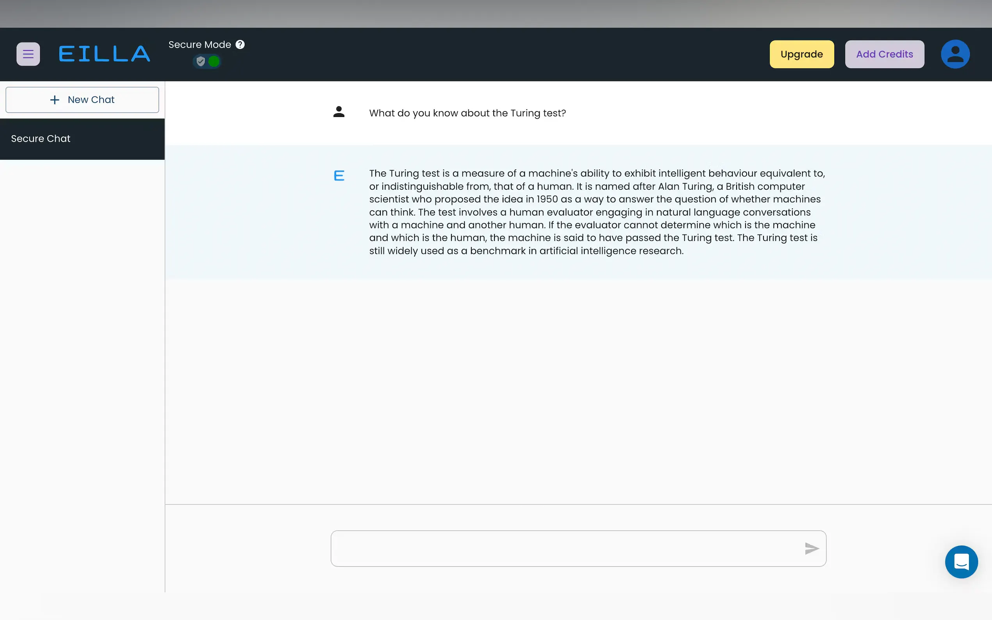This screenshot has height=620, width=992.
Task: Click the "What do you know" question text
Action: click(x=467, y=113)
